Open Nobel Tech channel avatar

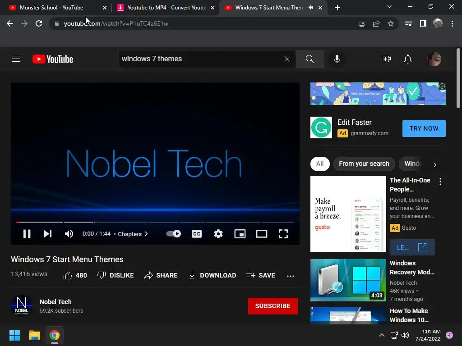click(22, 306)
